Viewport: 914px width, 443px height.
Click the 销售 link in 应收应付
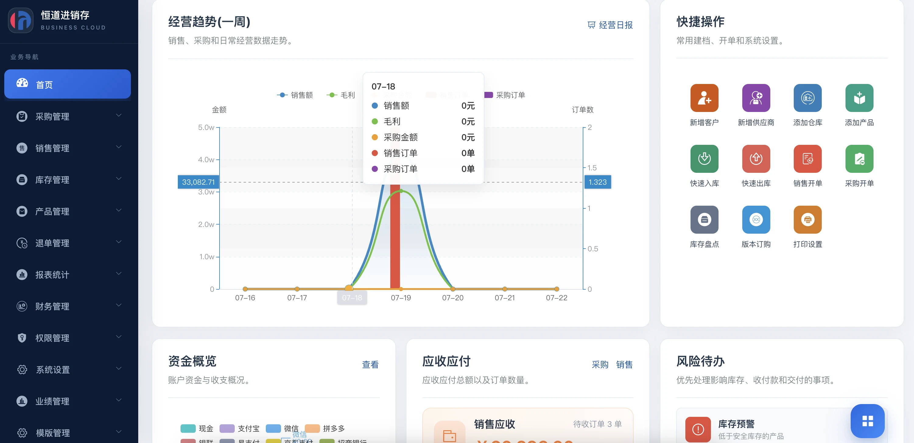(x=624, y=365)
